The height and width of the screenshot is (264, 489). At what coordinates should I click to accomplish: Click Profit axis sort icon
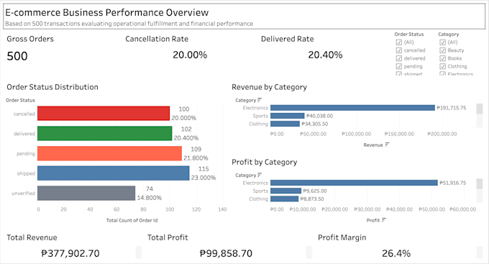(x=384, y=220)
